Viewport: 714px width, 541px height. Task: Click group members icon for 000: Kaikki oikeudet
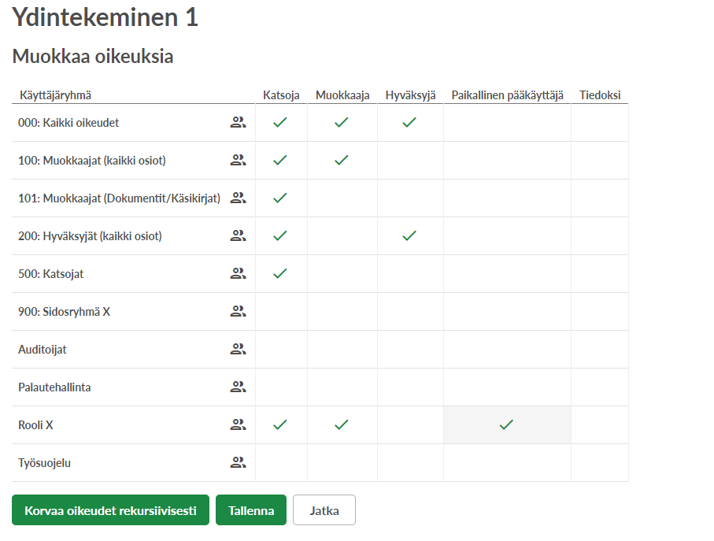click(238, 122)
